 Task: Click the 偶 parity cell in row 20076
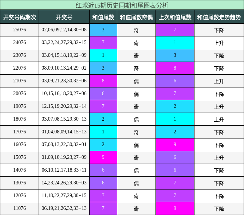tap(136, 94)
